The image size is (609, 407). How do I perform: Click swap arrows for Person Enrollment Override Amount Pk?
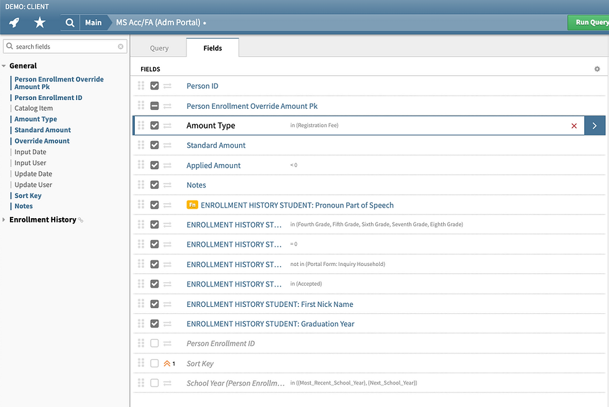(x=167, y=106)
